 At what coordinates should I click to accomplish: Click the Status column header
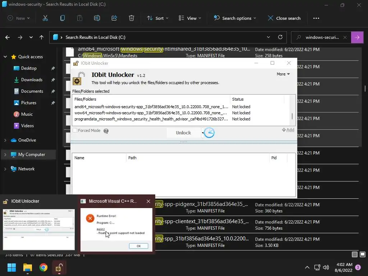point(257,99)
